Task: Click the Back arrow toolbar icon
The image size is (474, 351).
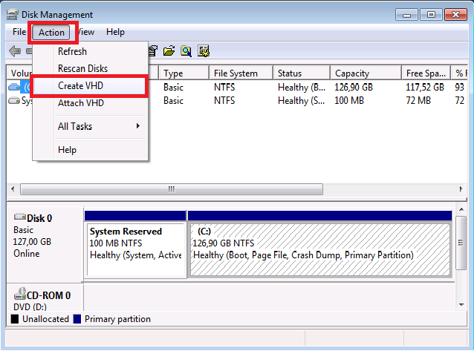Action: (14, 51)
